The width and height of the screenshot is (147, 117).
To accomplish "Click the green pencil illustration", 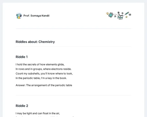I will click(x=127, y=13).
